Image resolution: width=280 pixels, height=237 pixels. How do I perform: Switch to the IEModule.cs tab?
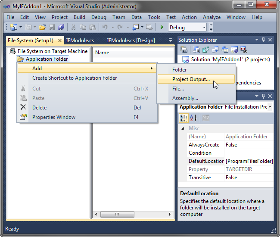(80, 41)
